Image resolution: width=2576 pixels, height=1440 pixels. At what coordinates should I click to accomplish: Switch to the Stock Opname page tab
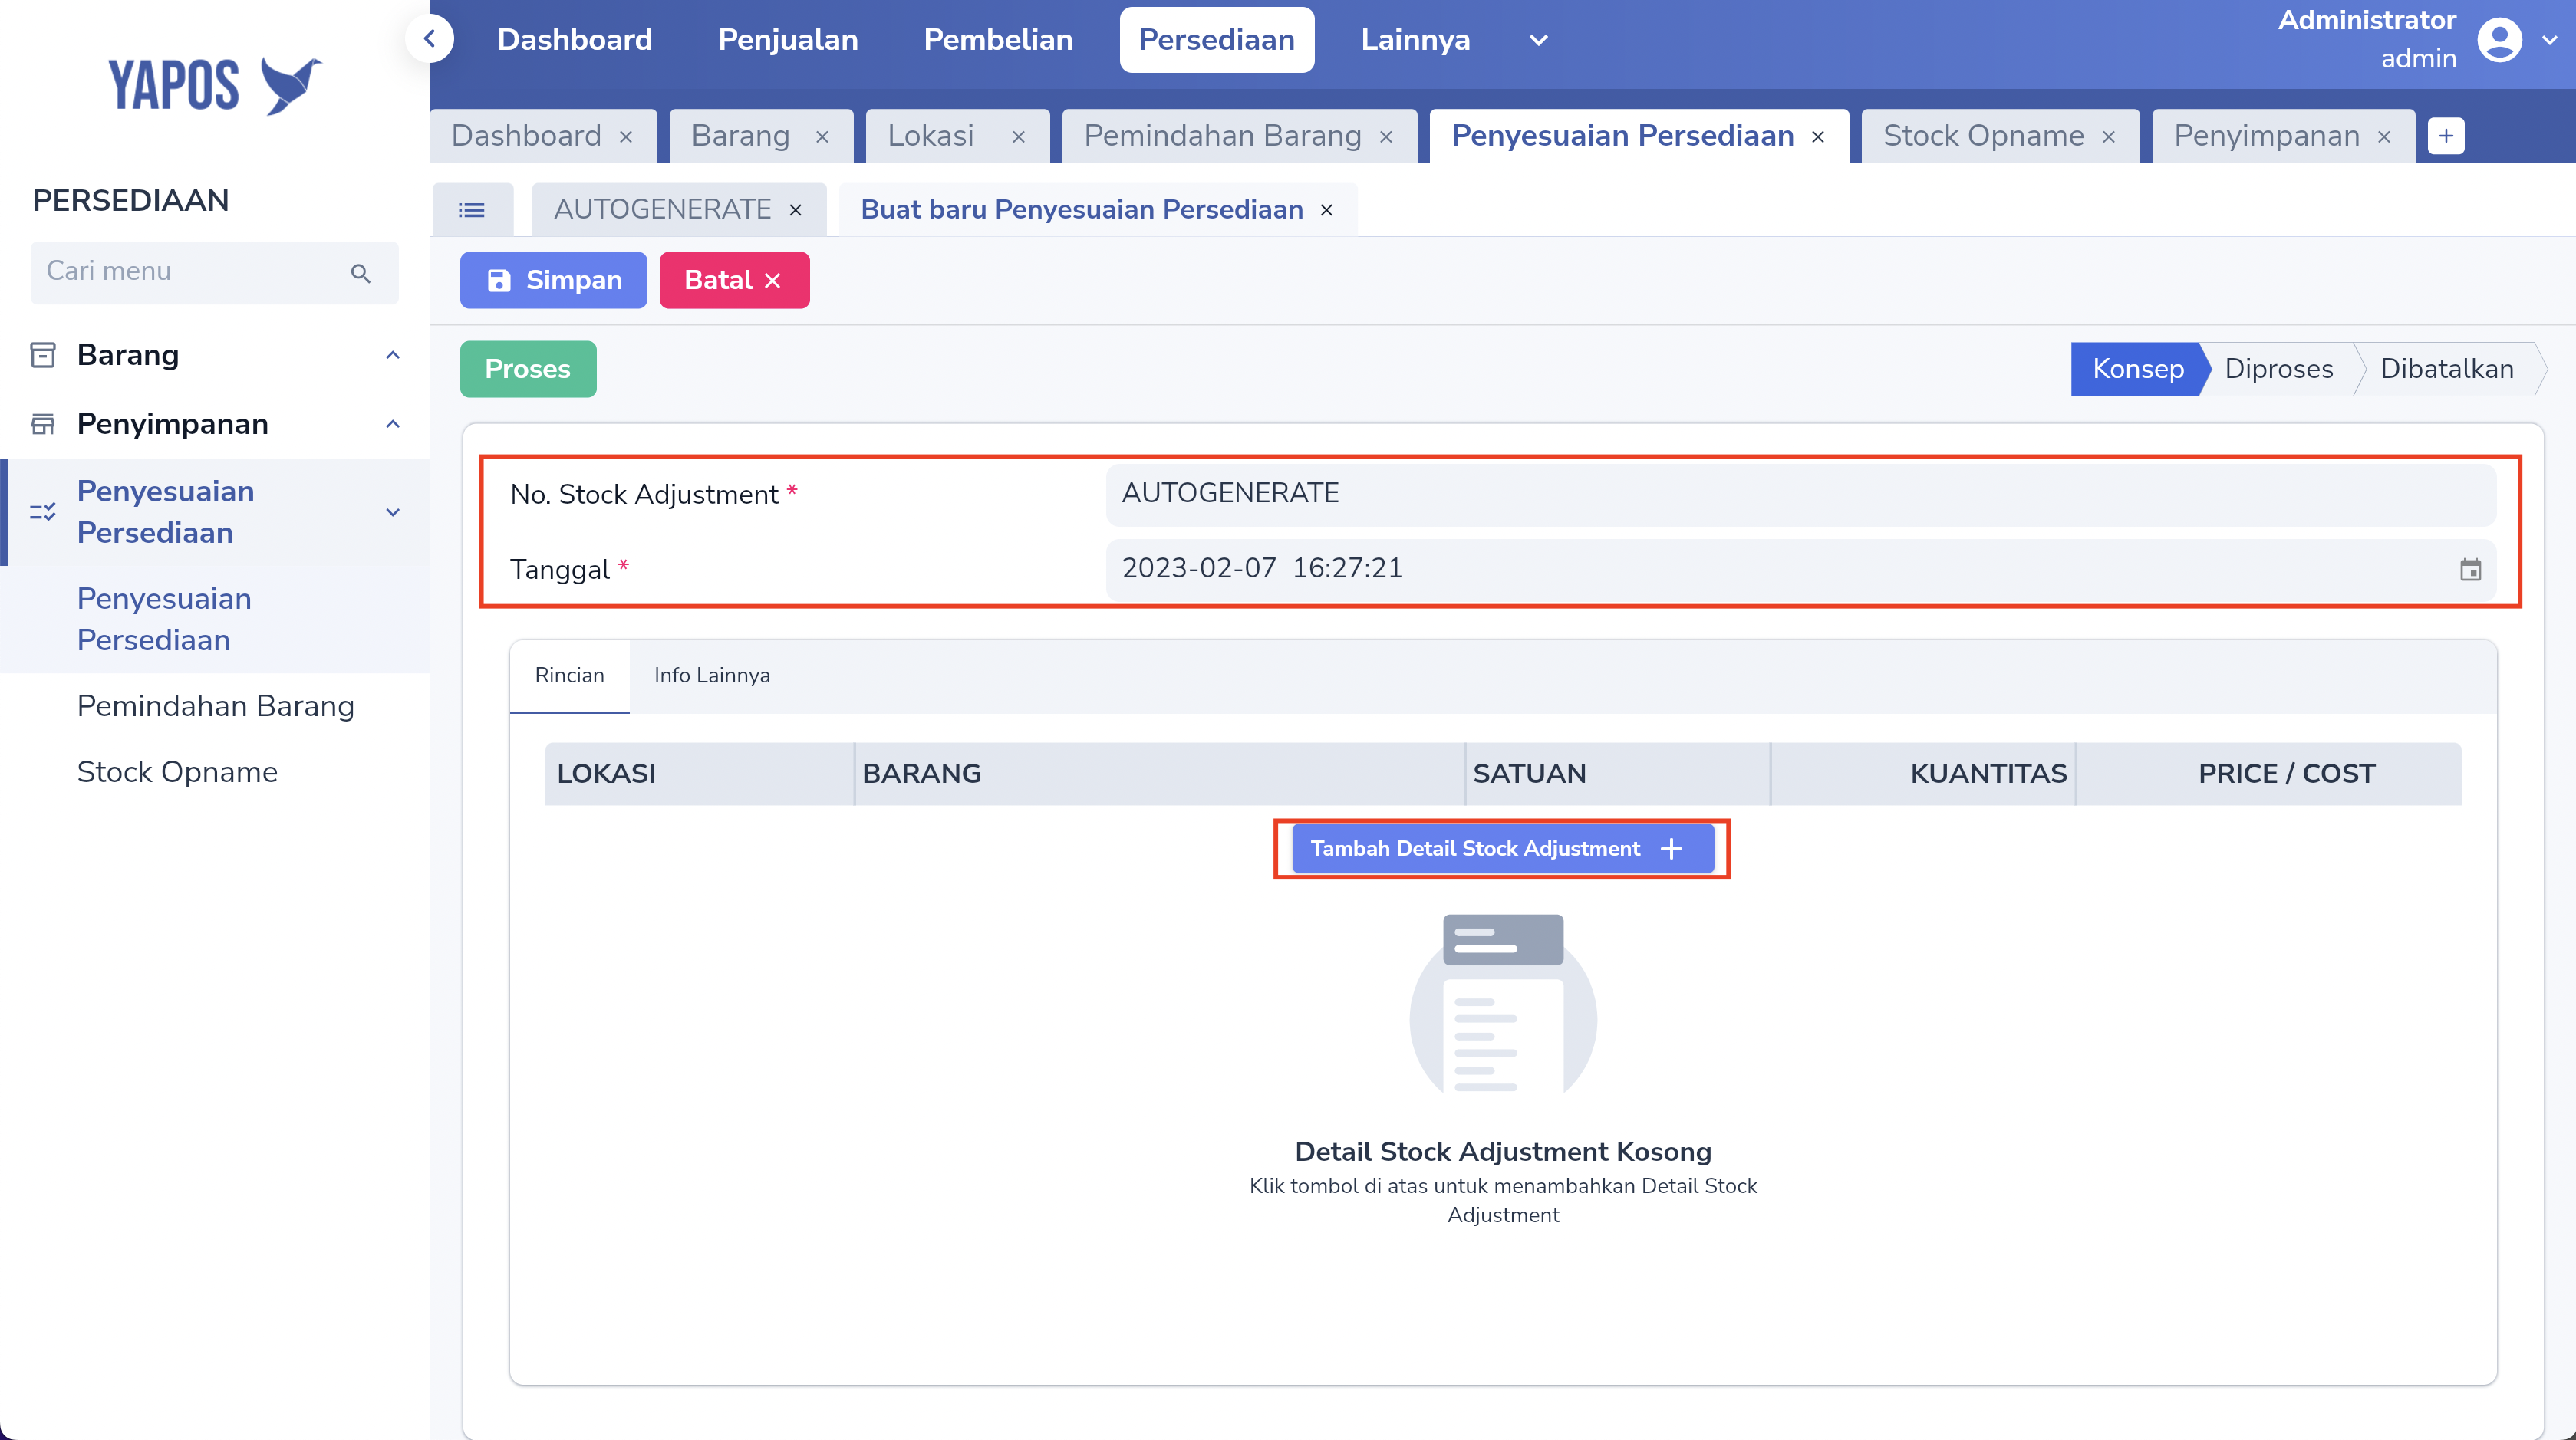(1984, 136)
